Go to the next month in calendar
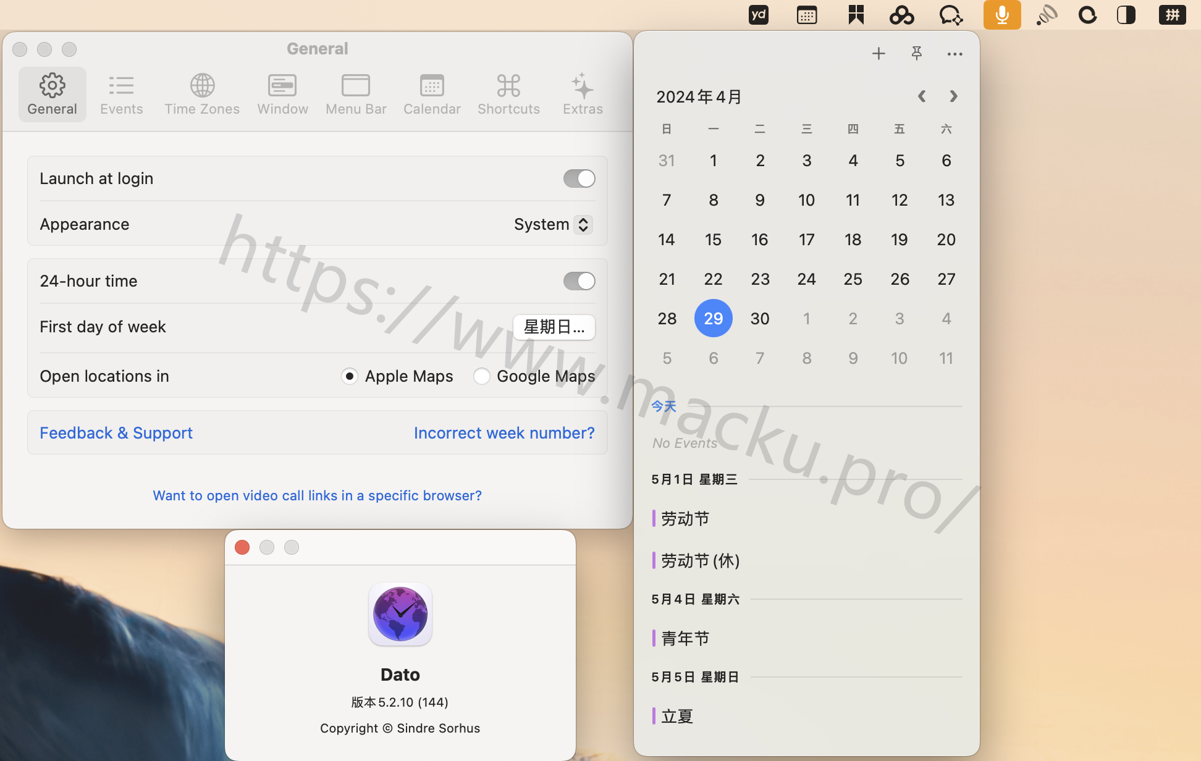1201x761 pixels. [x=953, y=96]
